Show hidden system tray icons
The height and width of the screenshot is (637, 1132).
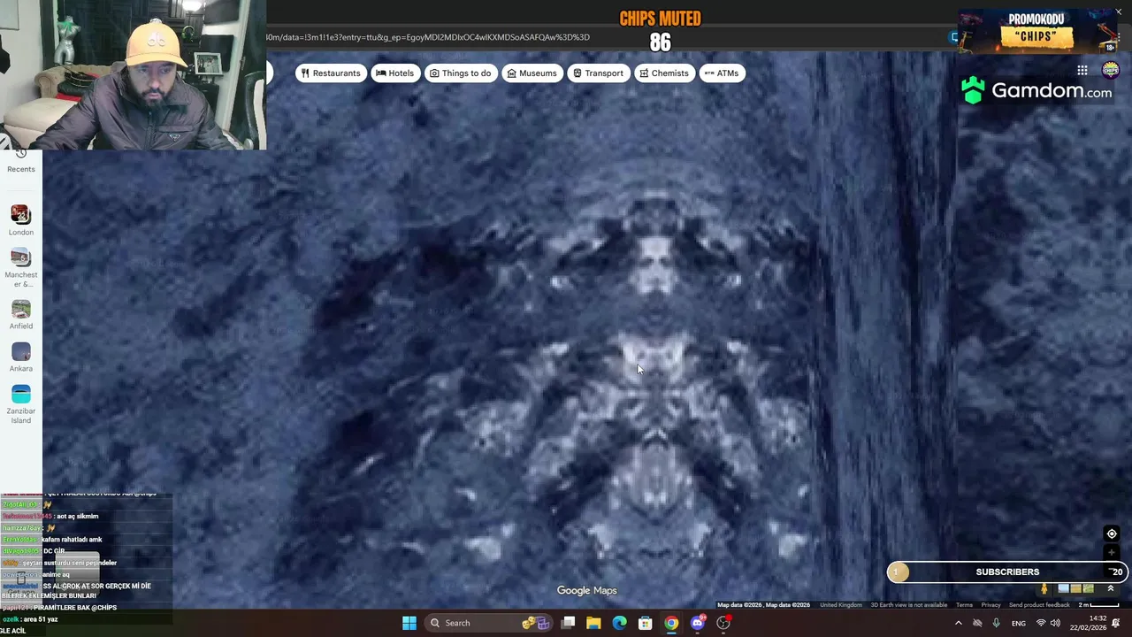(x=958, y=623)
